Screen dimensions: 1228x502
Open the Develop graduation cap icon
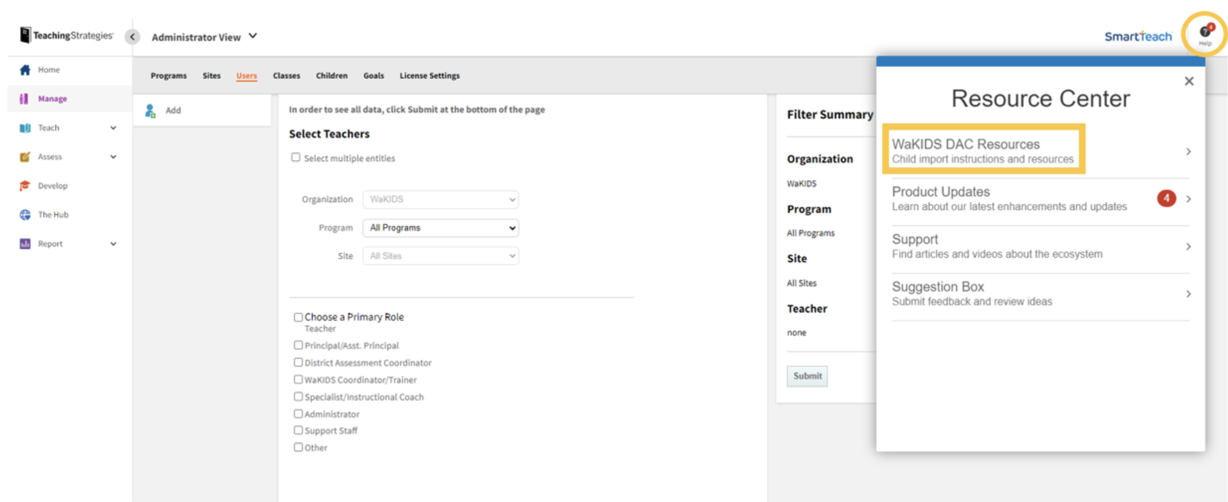click(x=25, y=186)
